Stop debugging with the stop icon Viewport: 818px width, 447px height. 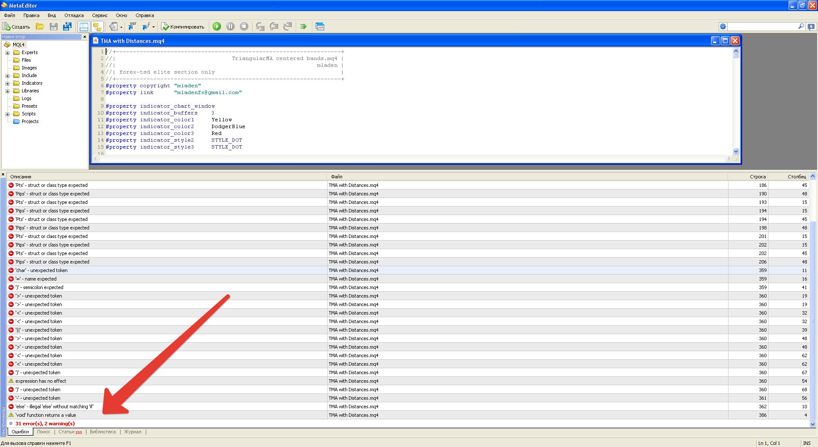(244, 26)
